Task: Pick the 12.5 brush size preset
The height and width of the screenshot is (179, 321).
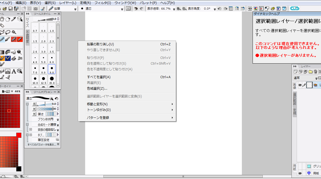Action: (x=43, y=79)
